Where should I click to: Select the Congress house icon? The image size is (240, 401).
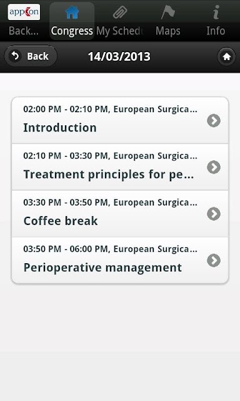72,12
